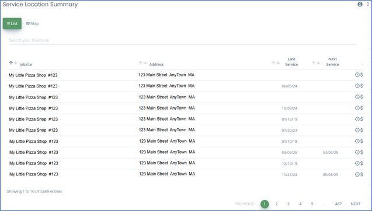Switch to the Map view tab
Viewport: 372px width, 211px height.
coord(32,23)
